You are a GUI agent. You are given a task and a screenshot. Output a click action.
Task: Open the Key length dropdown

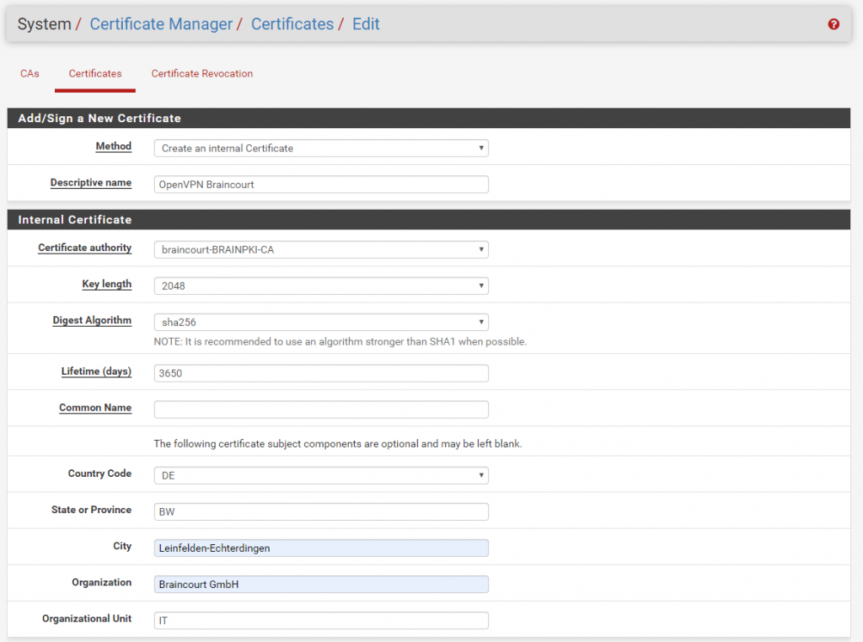[321, 286]
